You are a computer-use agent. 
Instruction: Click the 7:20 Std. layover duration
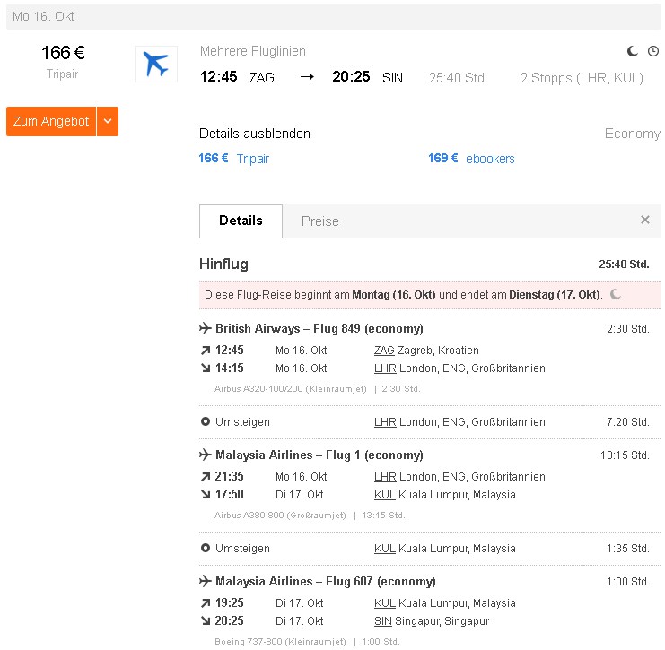pos(628,422)
